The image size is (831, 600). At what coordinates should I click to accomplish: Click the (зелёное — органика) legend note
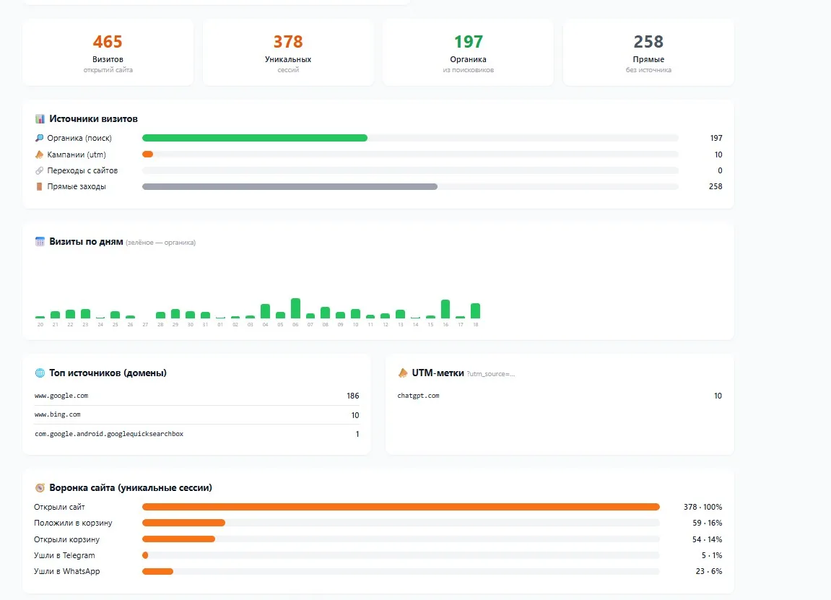click(160, 243)
